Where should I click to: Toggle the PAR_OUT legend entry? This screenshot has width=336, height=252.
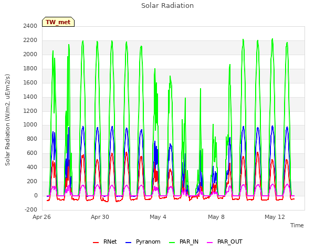coord(225,241)
